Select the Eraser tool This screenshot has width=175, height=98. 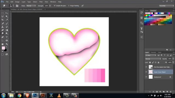2,30
